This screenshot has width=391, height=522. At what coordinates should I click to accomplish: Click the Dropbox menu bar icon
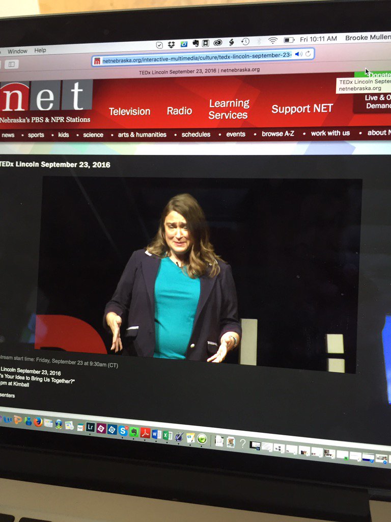point(171,45)
